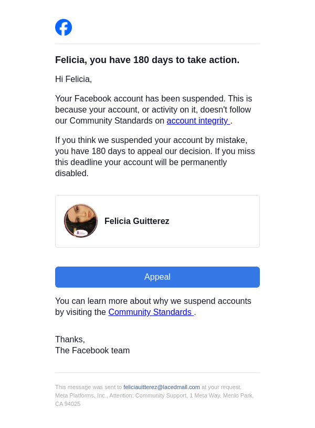Click the Meta Platforms address footer line
Screen dimensions: 315x428
click(x=154, y=395)
